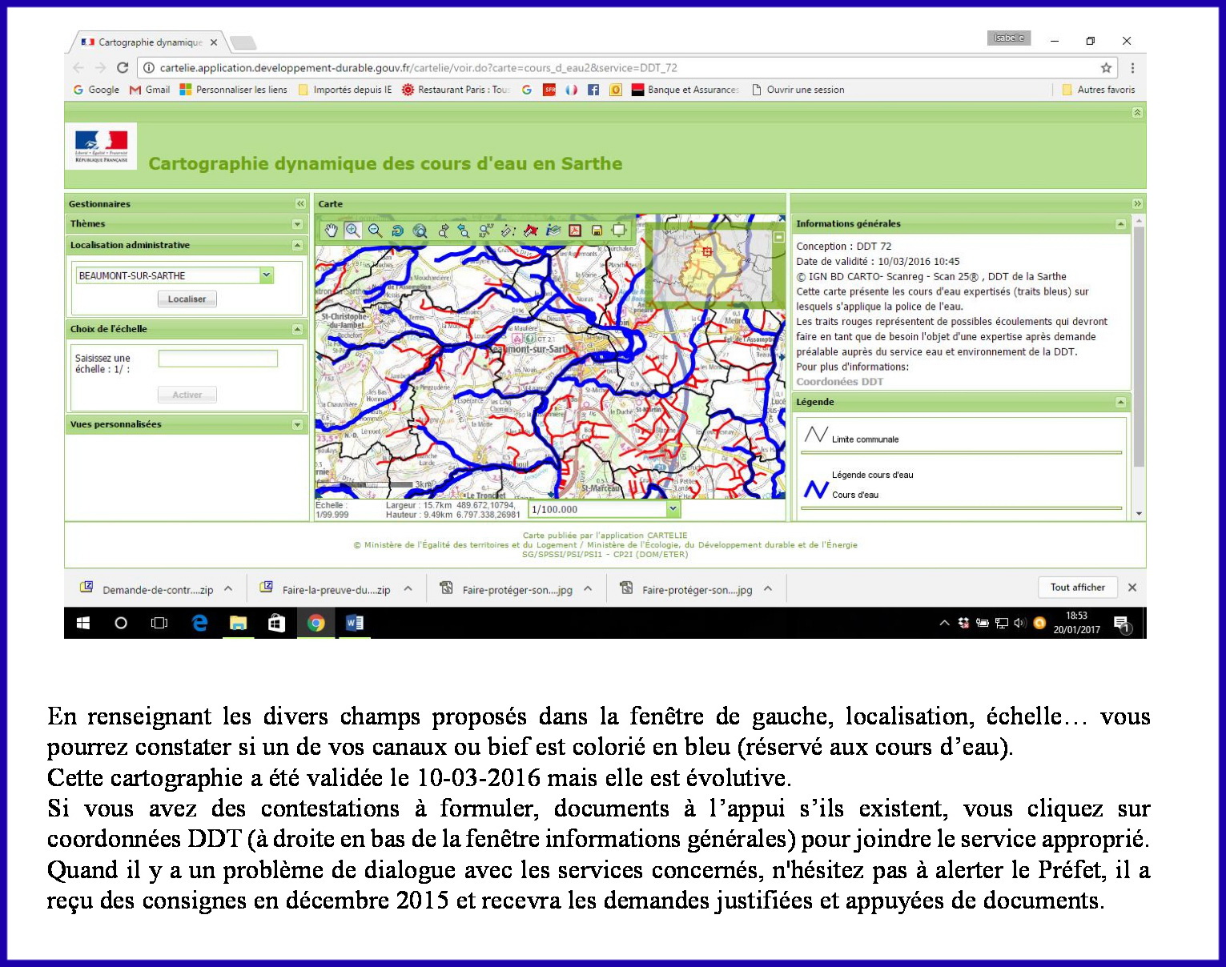Select the pan hand tool
Image resolution: width=1226 pixels, height=967 pixels.
point(332,231)
